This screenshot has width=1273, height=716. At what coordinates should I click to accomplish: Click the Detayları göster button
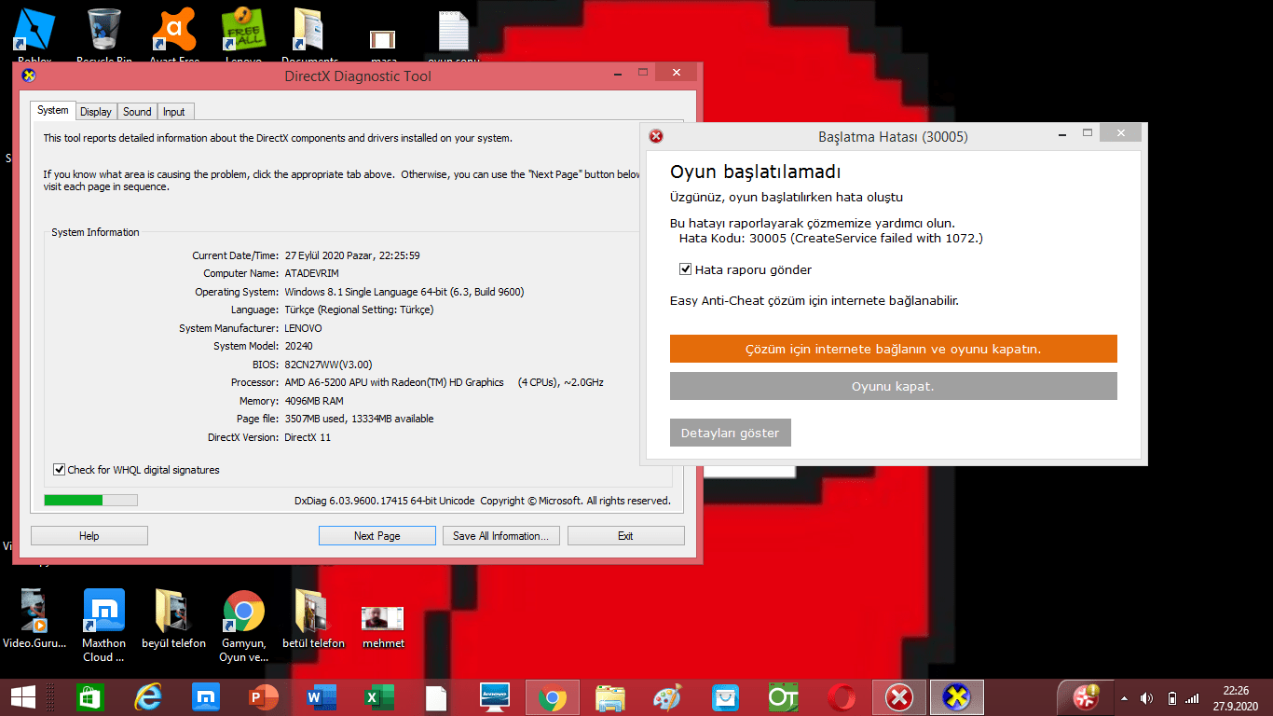tap(731, 433)
